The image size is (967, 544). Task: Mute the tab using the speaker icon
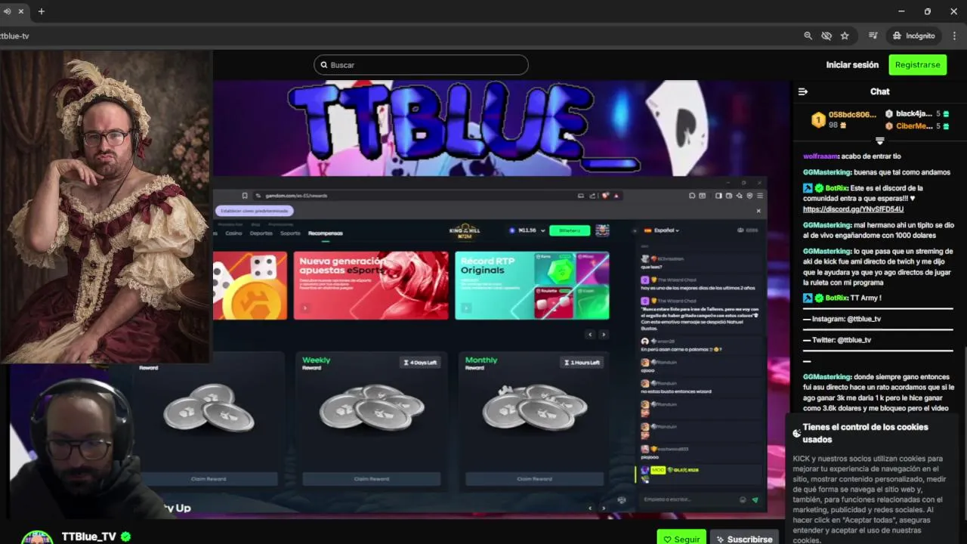(7, 11)
